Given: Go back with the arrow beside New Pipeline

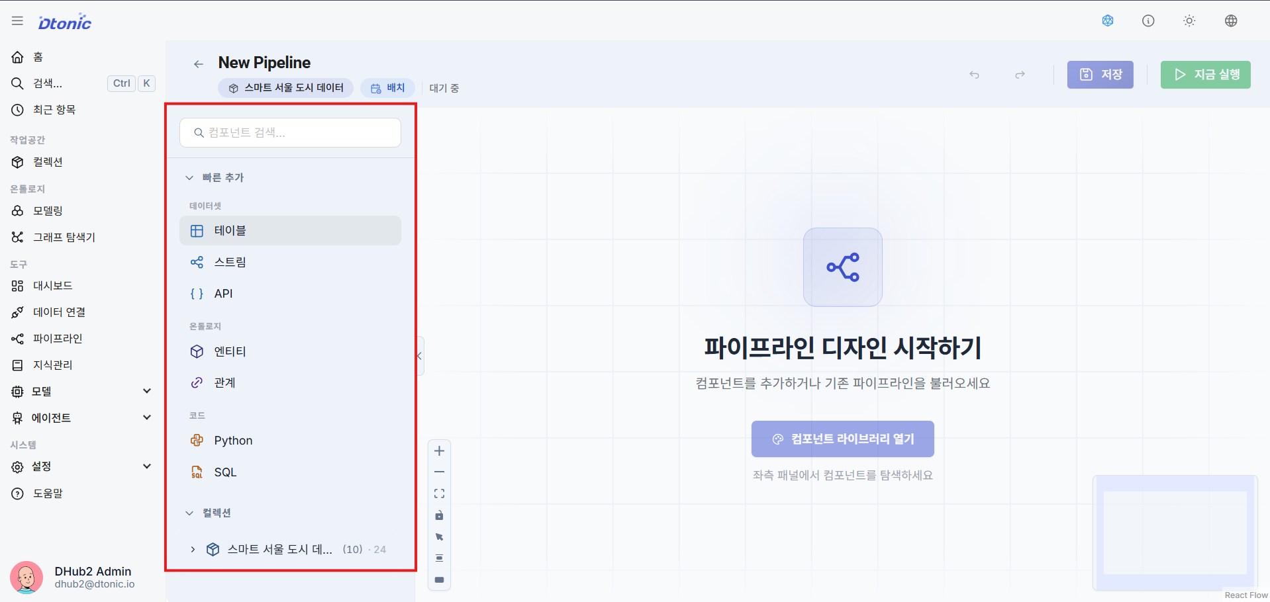Looking at the screenshot, I should tap(198, 64).
